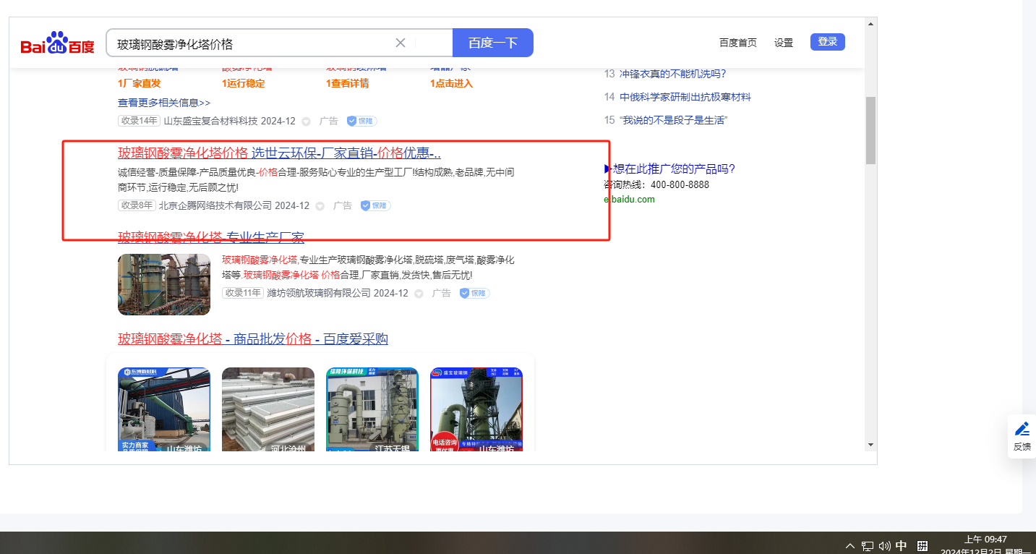Expand dropdown arrow next to 潍坊领航玻璃钢有限公司 2024-12
The image size is (1036, 554).
(419, 294)
